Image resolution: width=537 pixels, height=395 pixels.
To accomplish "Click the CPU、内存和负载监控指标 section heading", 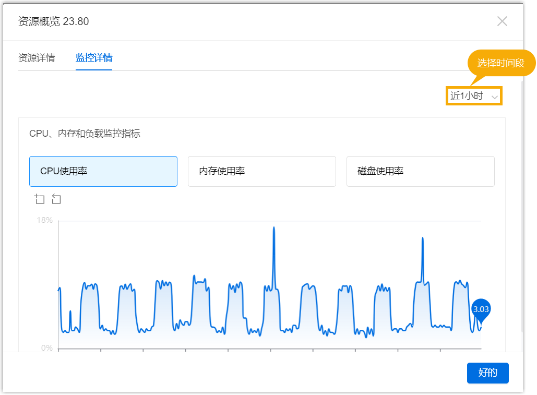I will [85, 134].
